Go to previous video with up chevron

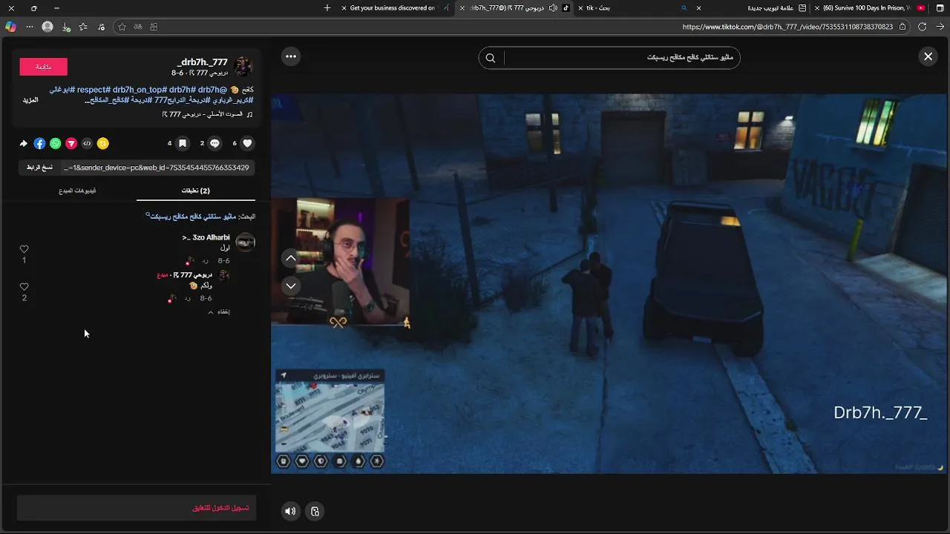(x=291, y=258)
